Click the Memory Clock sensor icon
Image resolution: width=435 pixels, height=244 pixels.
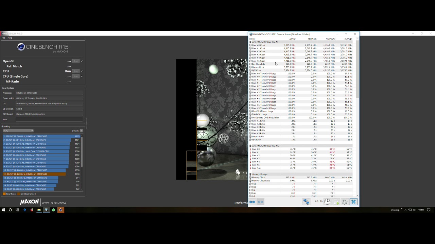[x=250, y=178]
